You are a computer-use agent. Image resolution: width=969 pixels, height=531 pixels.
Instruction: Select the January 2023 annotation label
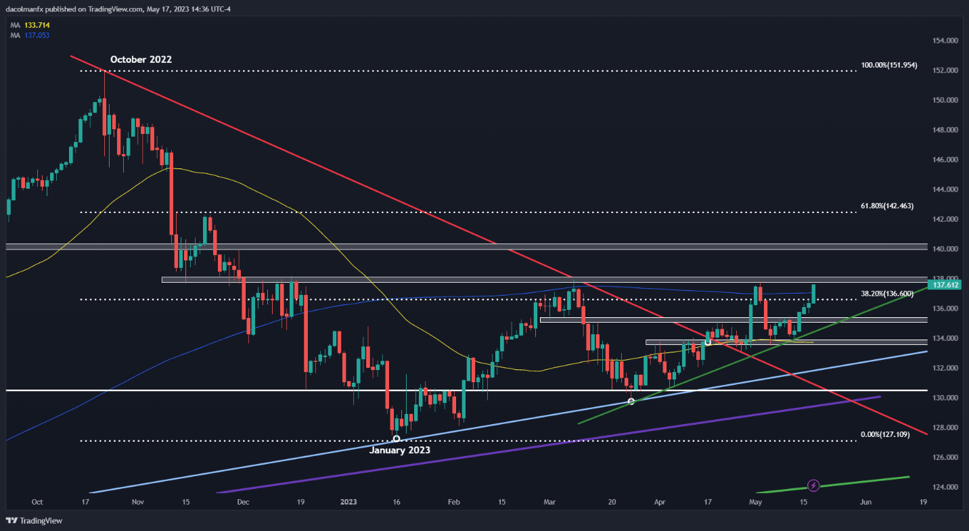point(399,449)
